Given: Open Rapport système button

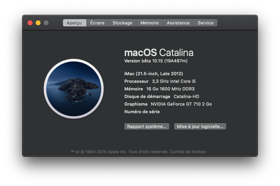Looking at the screenshot, I should coord(147,126).
